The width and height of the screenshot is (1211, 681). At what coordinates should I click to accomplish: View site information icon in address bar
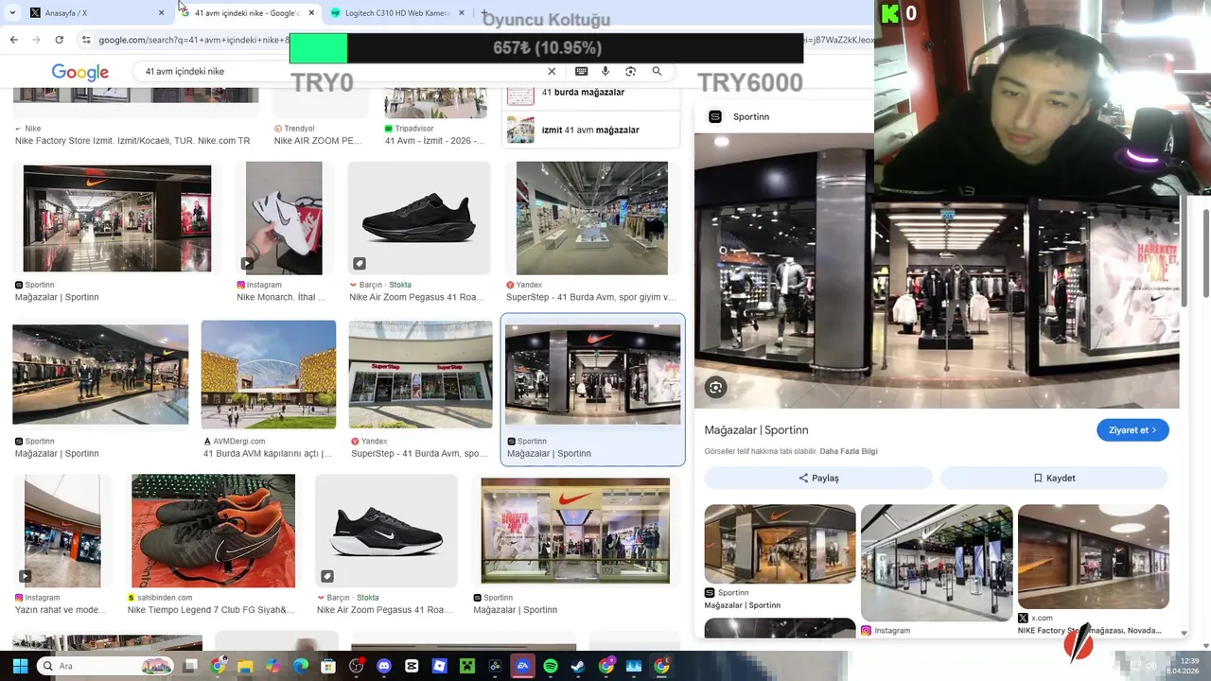[x=86, y=40]
